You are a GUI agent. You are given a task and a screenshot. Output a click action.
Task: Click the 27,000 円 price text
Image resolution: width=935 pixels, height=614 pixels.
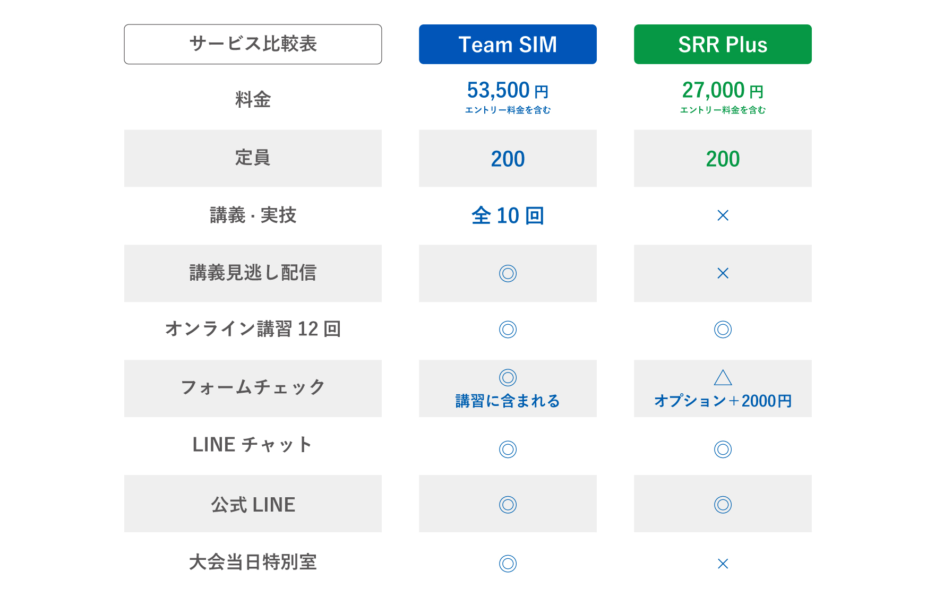[x=723, y=91]
